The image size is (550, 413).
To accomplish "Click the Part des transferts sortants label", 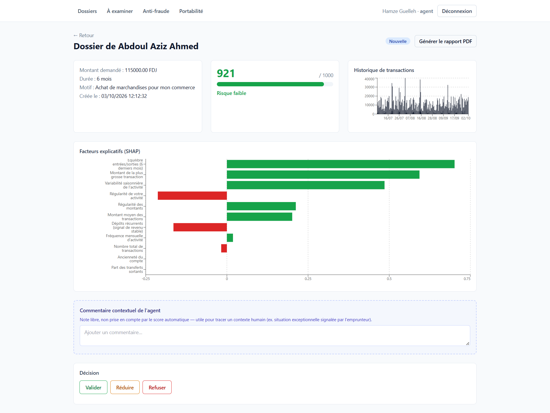I will point(127,269).
